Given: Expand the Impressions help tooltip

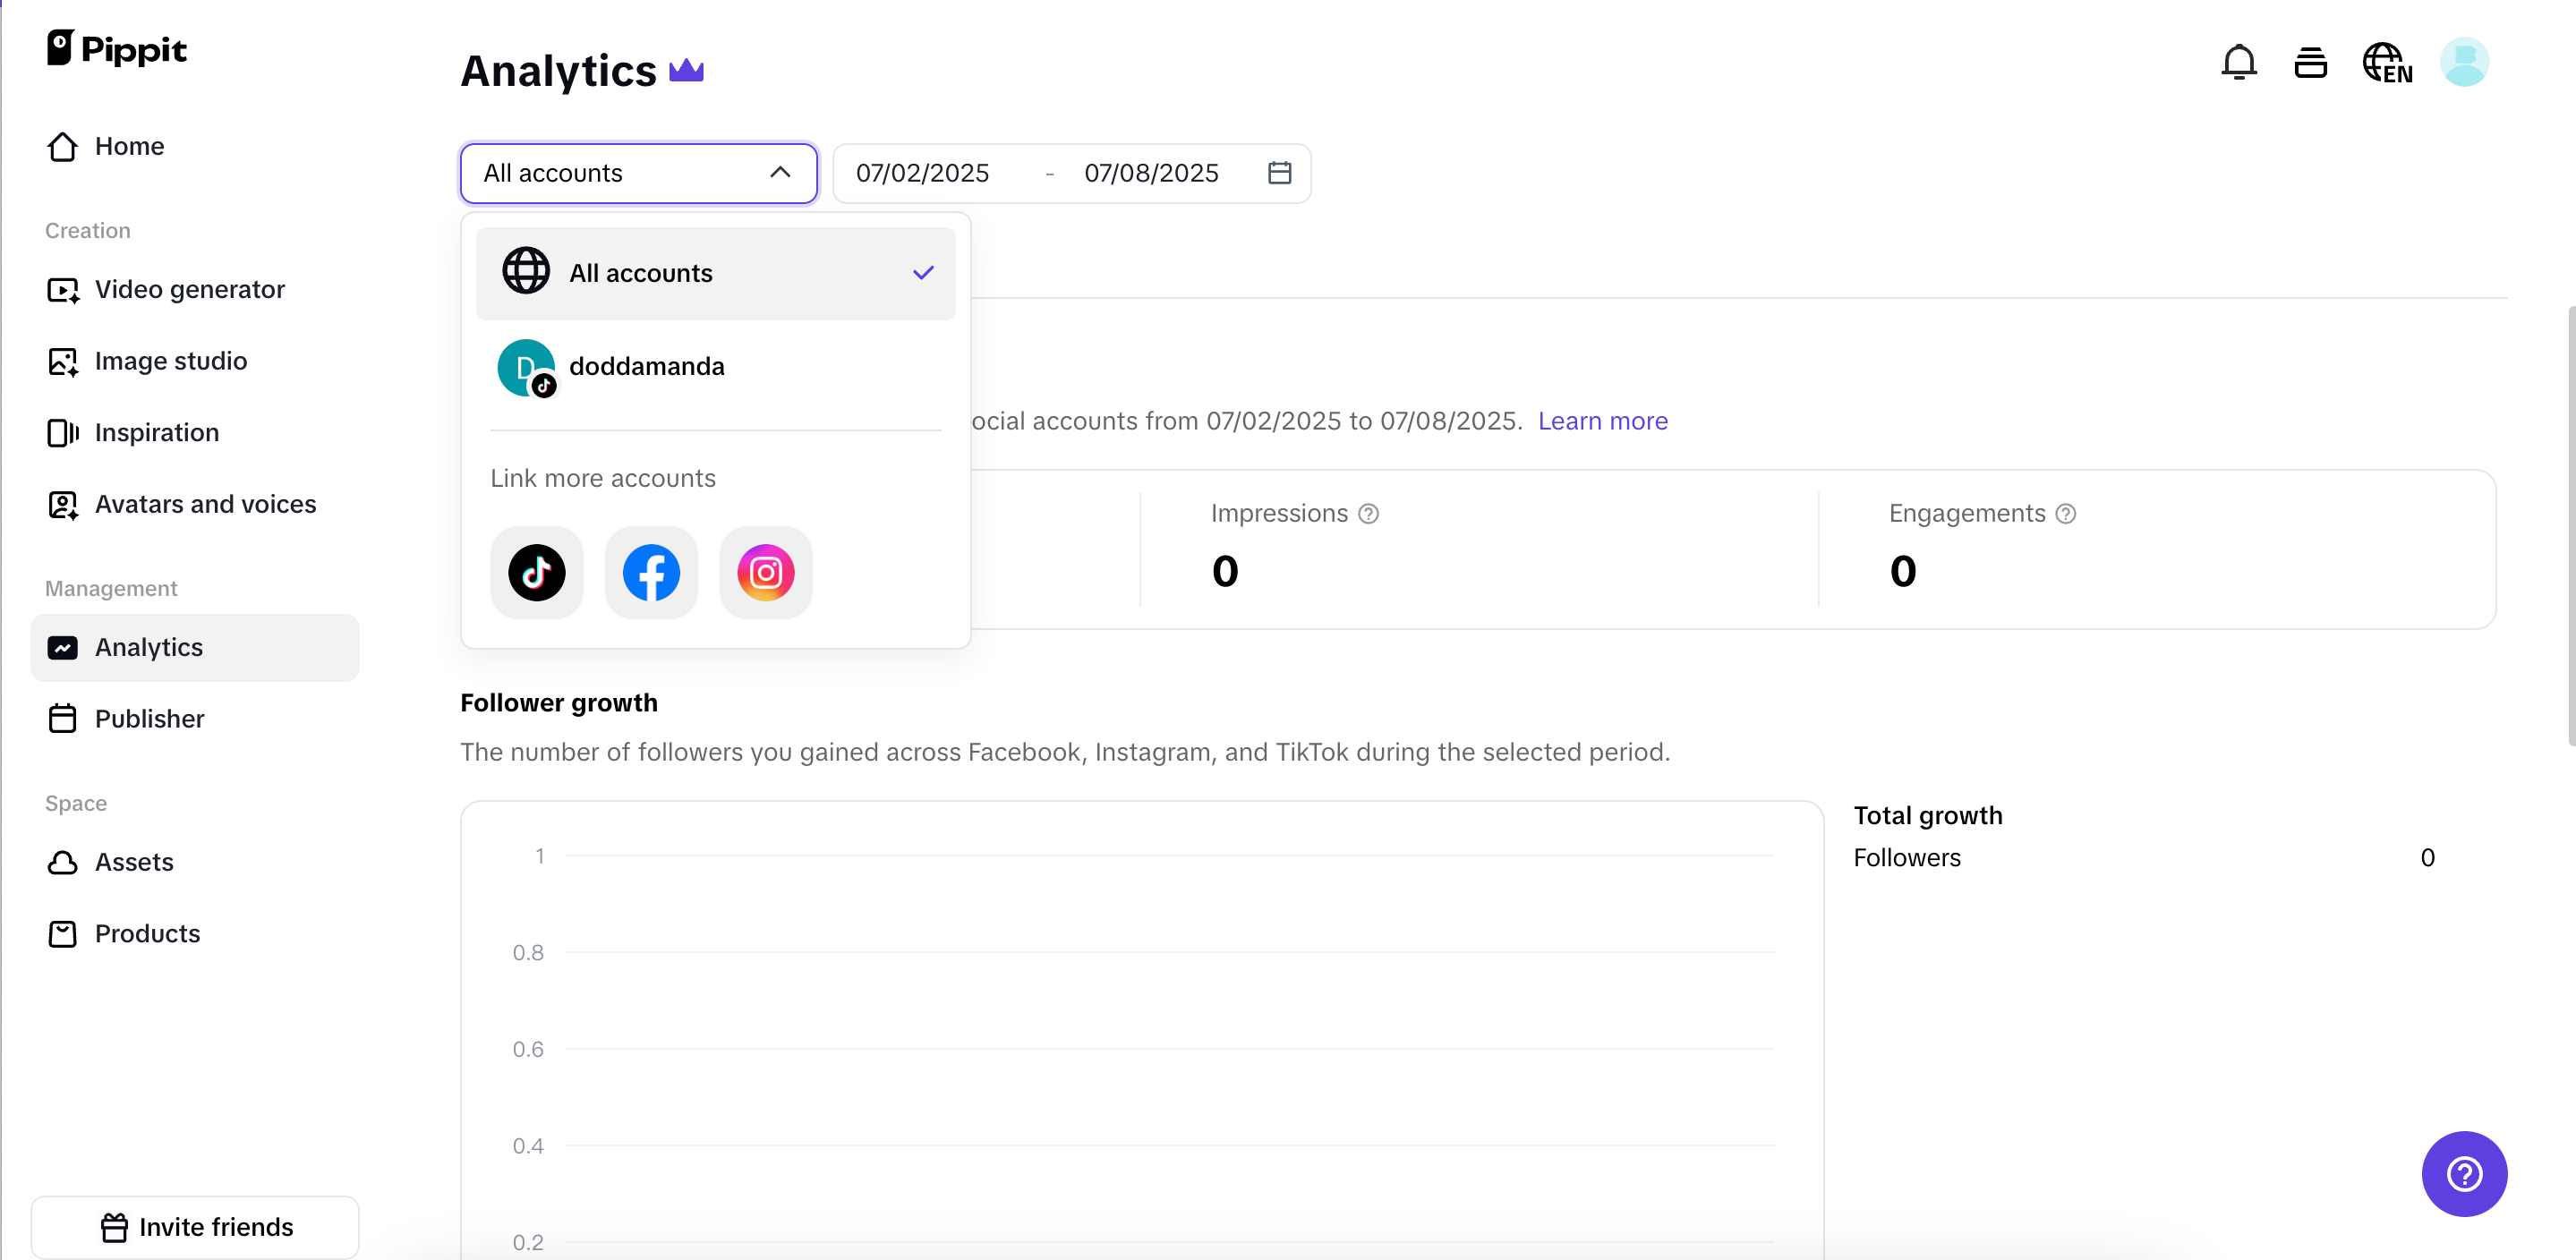Looking at the screenshot, I should [x=1367, y=513].
